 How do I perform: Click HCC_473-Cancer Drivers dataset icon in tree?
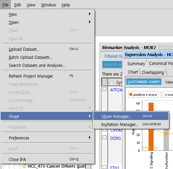[x=24, y=166]
